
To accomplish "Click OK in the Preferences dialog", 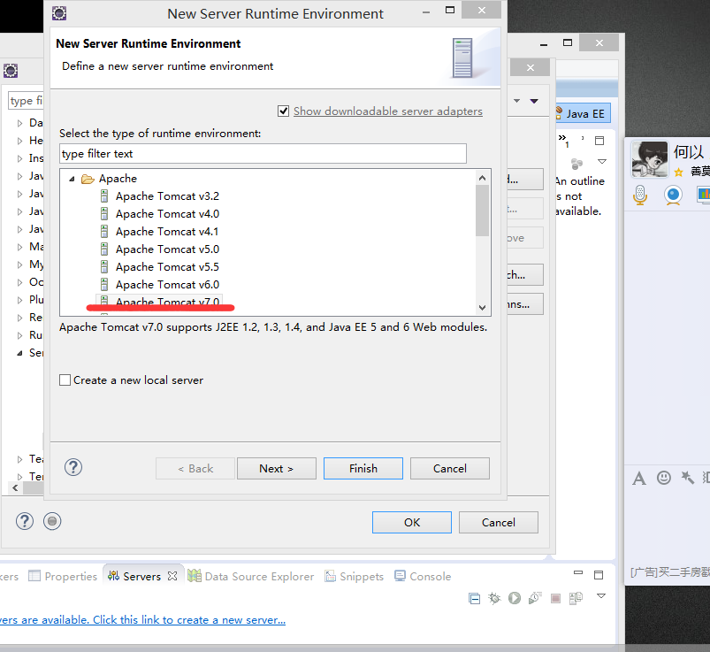I will pyautogui.click(x=412, y=523).
